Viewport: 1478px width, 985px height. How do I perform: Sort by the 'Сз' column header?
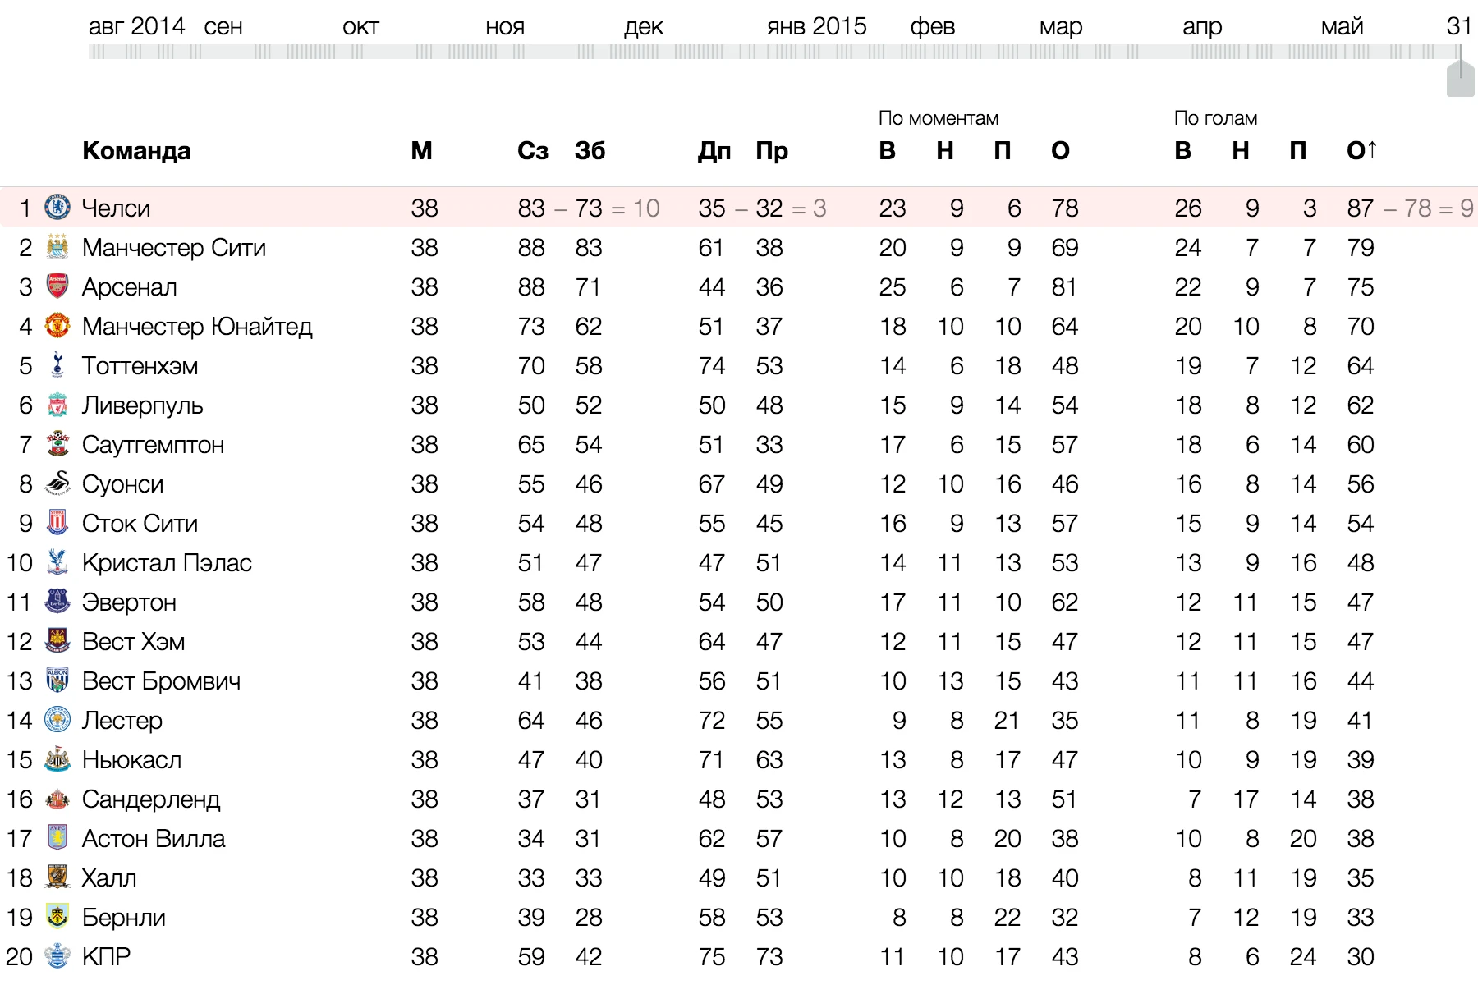click(533, 151)
